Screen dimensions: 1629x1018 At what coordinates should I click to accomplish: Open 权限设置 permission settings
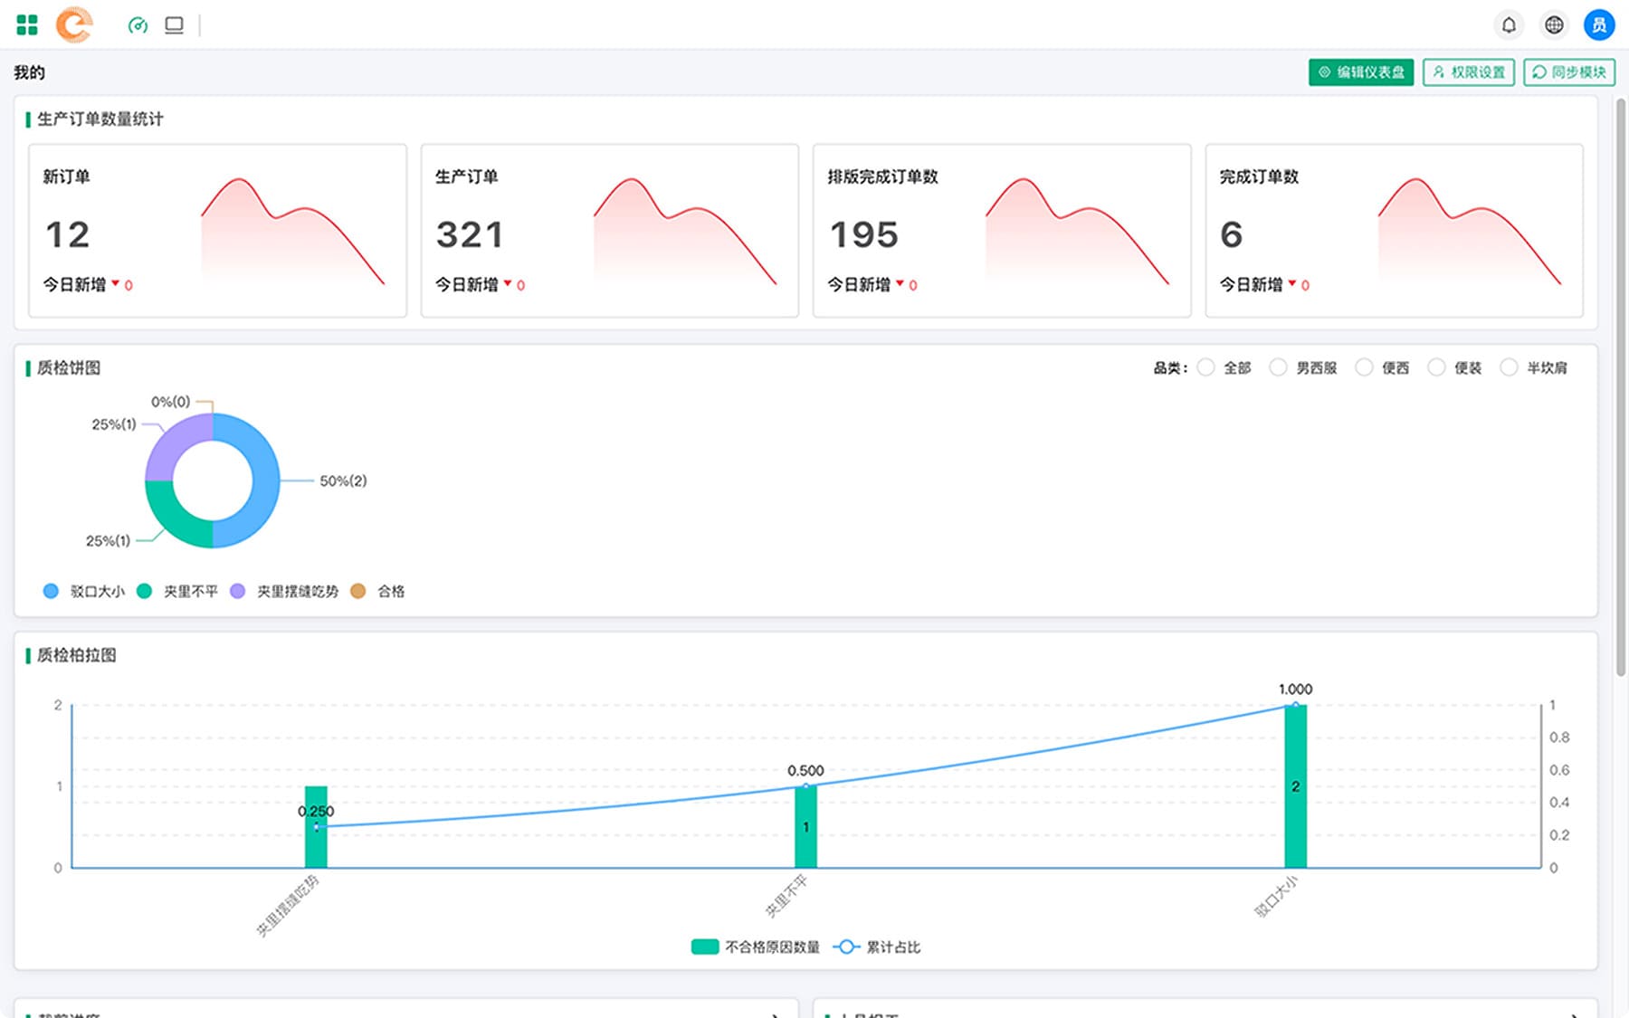1468,72
